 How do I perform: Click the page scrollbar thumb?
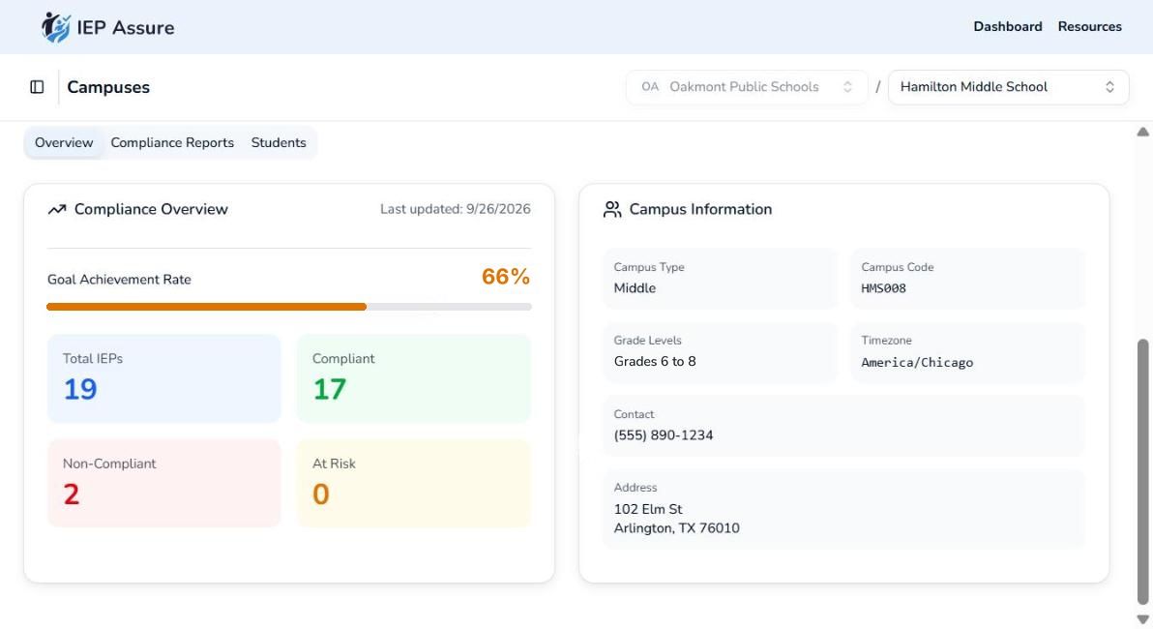[x=1142, y=471]
